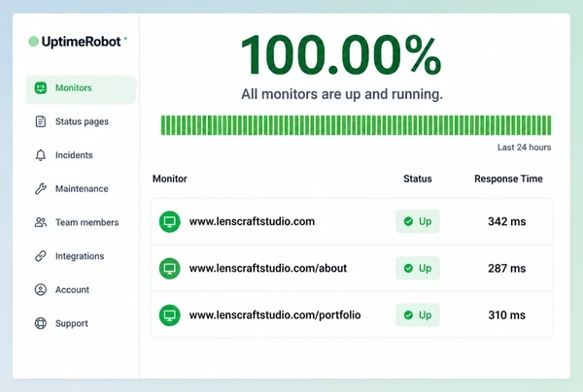The width and height of the screenshot is (583, 392).
Task: Click the Integrations link icon
Action: pos(41,256)
